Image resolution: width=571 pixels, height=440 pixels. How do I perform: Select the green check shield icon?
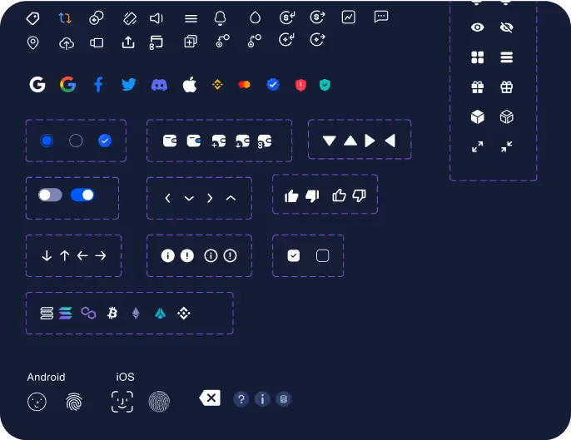325,85
